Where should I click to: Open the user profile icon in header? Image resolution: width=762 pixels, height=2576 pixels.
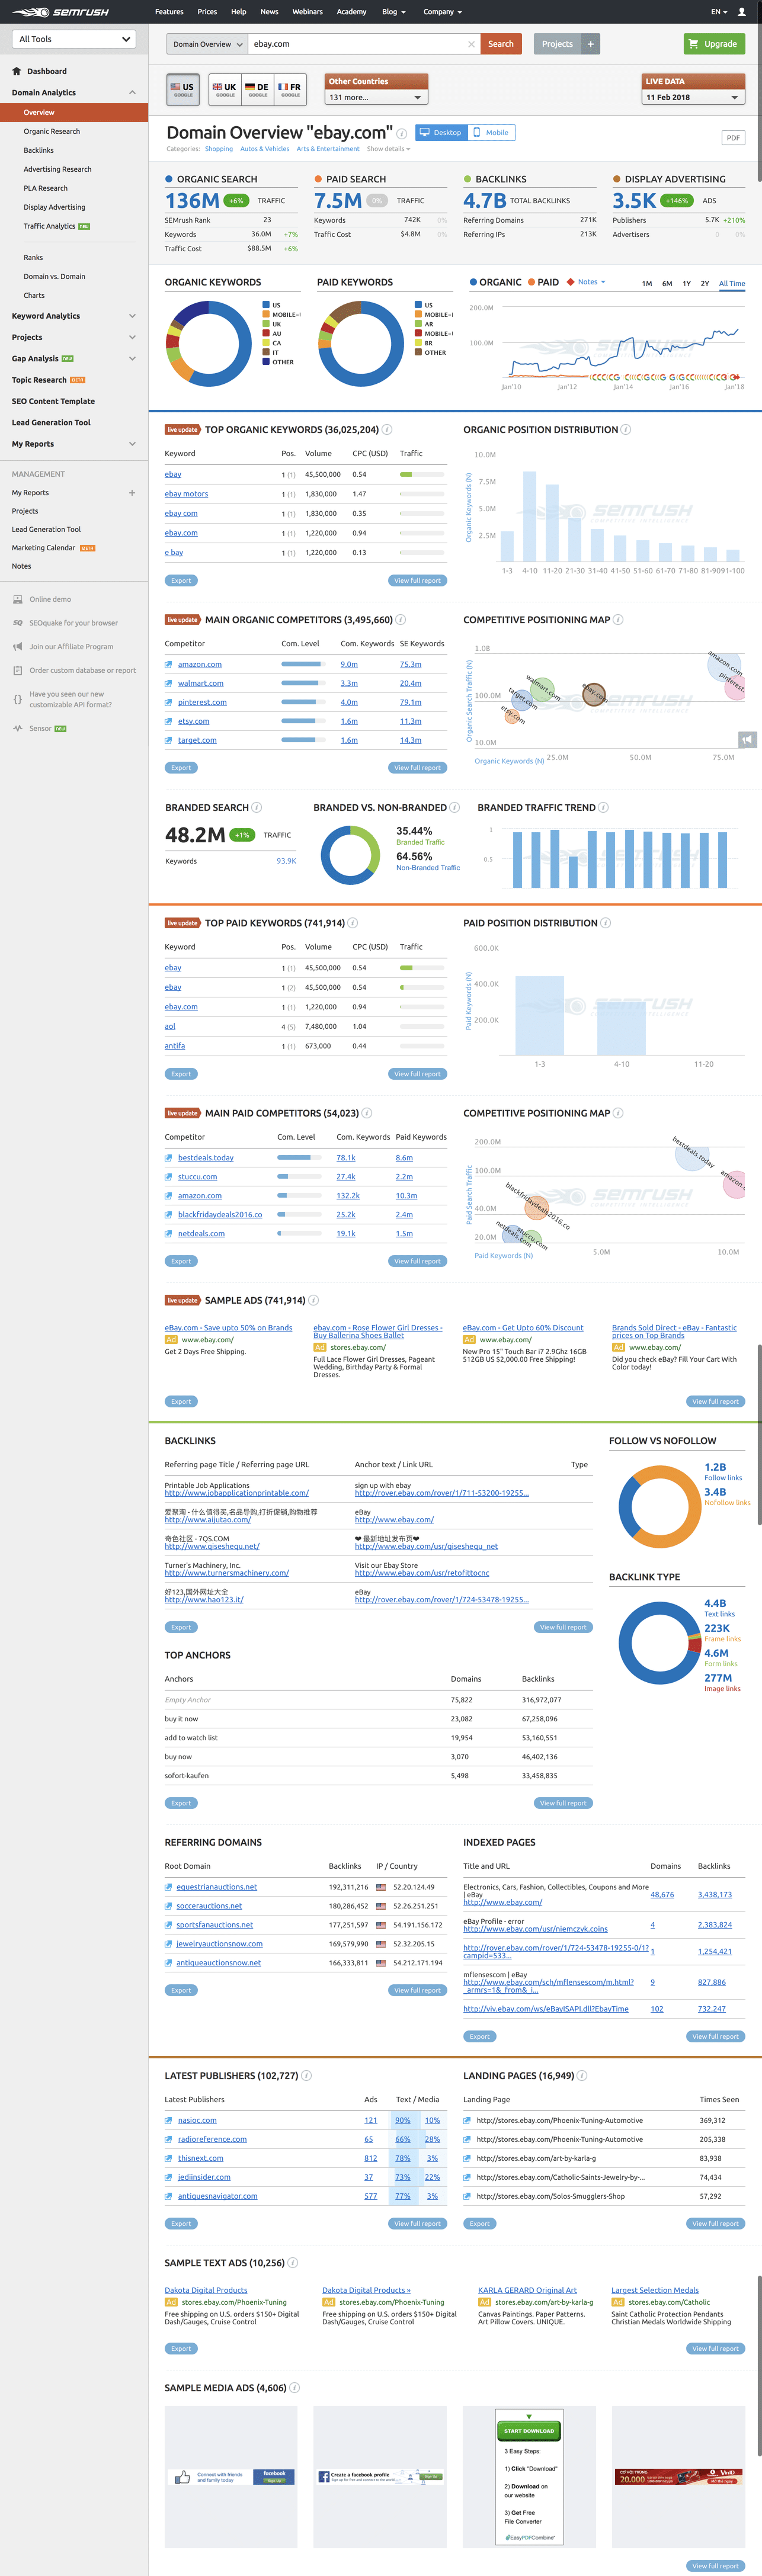[x=741, y=12]
